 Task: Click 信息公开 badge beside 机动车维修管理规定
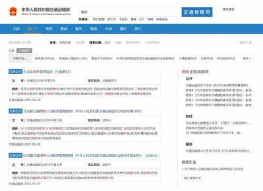click(x=15, y=72)
